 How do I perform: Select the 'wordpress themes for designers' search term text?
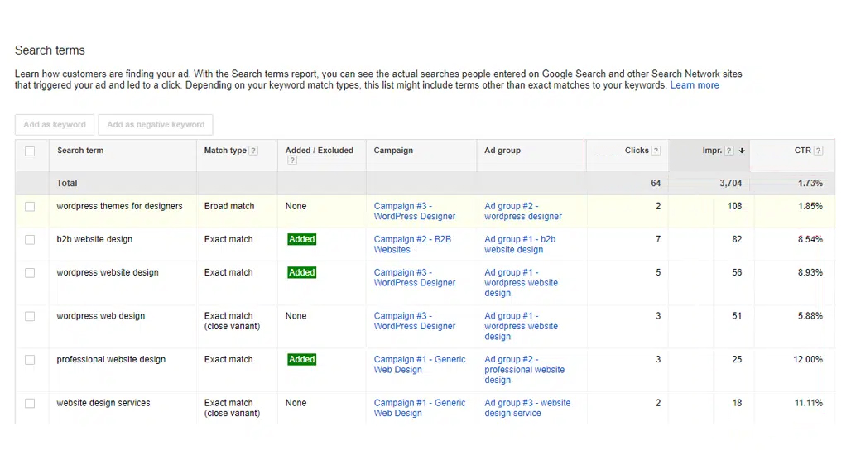click(119, 206)
